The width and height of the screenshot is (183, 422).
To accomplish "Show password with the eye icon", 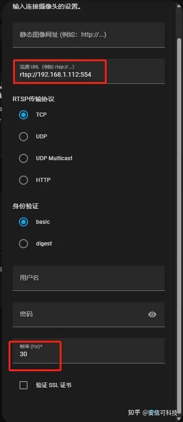I will (x=152, y=314).
